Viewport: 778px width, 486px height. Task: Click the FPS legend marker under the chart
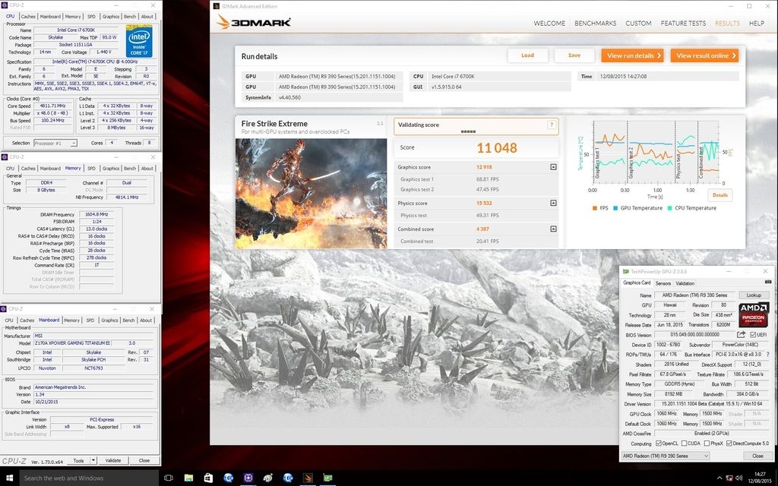click(x=594, y=208)
